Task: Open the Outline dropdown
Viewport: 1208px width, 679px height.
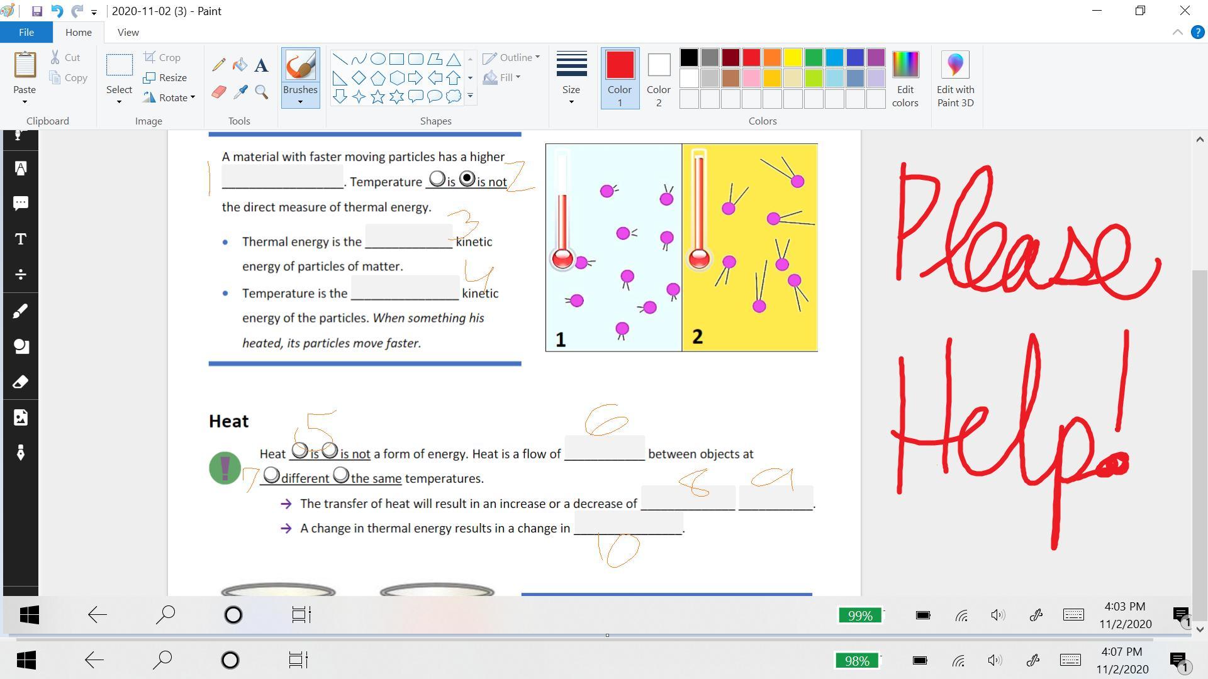Action: [x=512, y=57]
